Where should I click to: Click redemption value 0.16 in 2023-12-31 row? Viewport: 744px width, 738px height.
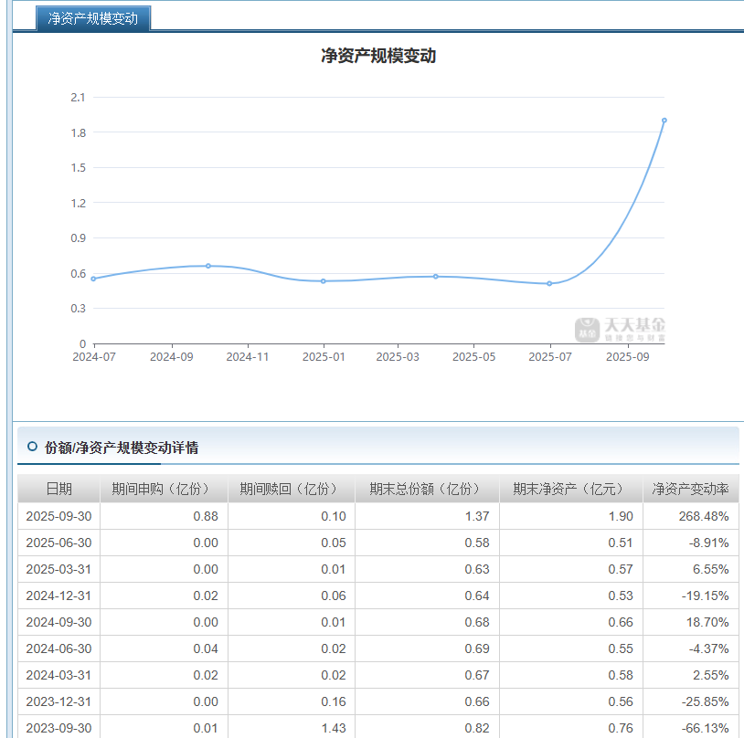(x=292, y=701)
